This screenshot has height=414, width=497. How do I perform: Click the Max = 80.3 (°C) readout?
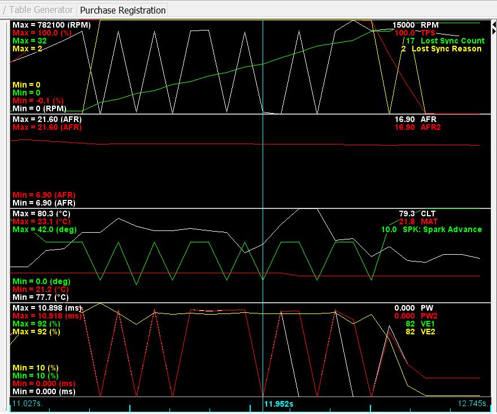coord(45,213)
